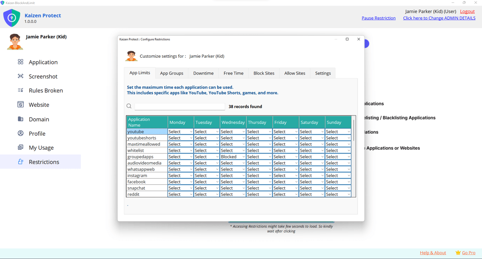Click the Logout link
The width and height of the screenshot is (482, 259).
point(467,12)
